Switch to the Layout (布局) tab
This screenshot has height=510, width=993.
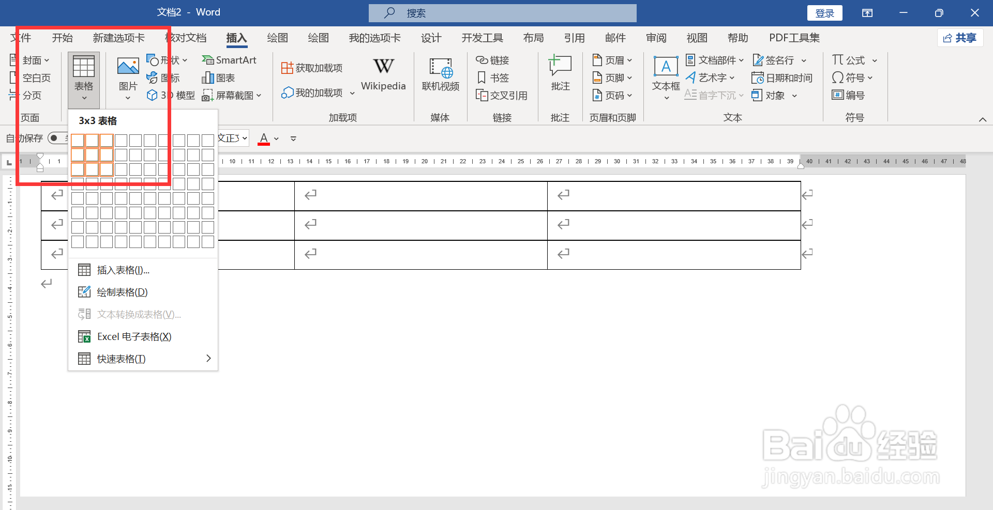533,38
